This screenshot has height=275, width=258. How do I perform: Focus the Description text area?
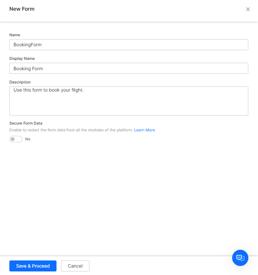click(x=129, y=101)
